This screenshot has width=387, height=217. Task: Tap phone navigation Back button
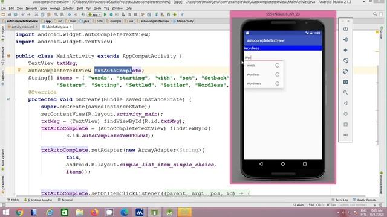pos(261,164)
